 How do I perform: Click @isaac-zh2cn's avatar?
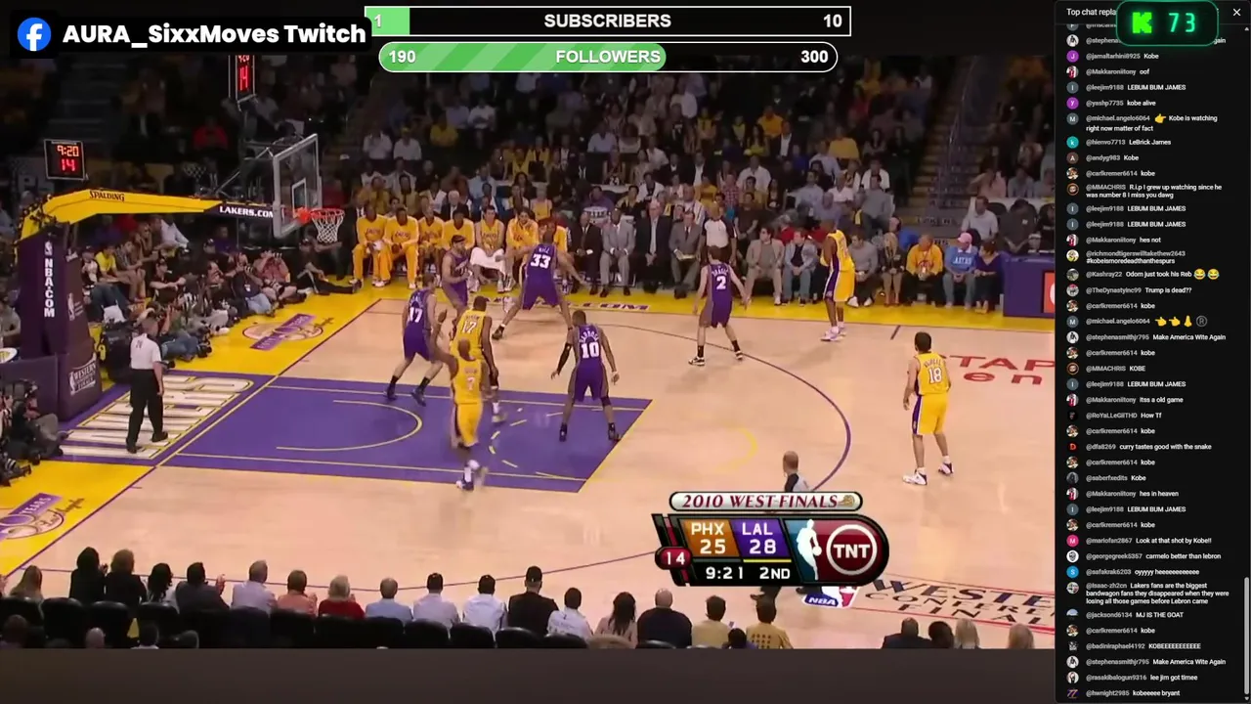pos(1072,588)
